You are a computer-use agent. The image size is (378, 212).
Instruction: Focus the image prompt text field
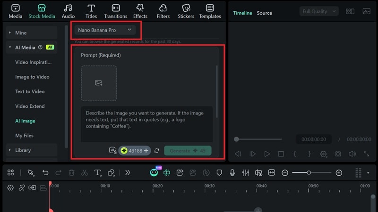pos(147,124)
